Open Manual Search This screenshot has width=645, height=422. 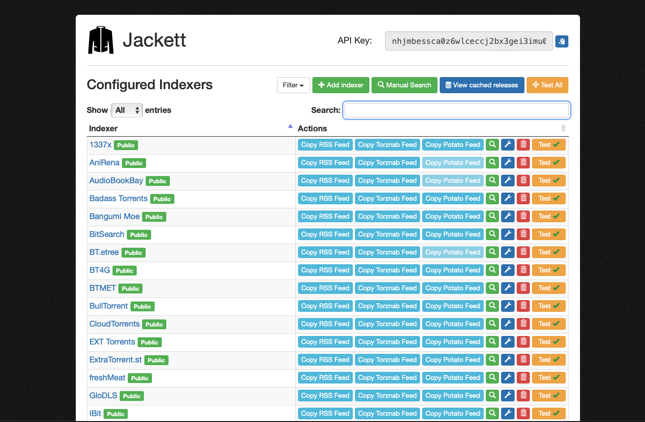tap(404, 85)
